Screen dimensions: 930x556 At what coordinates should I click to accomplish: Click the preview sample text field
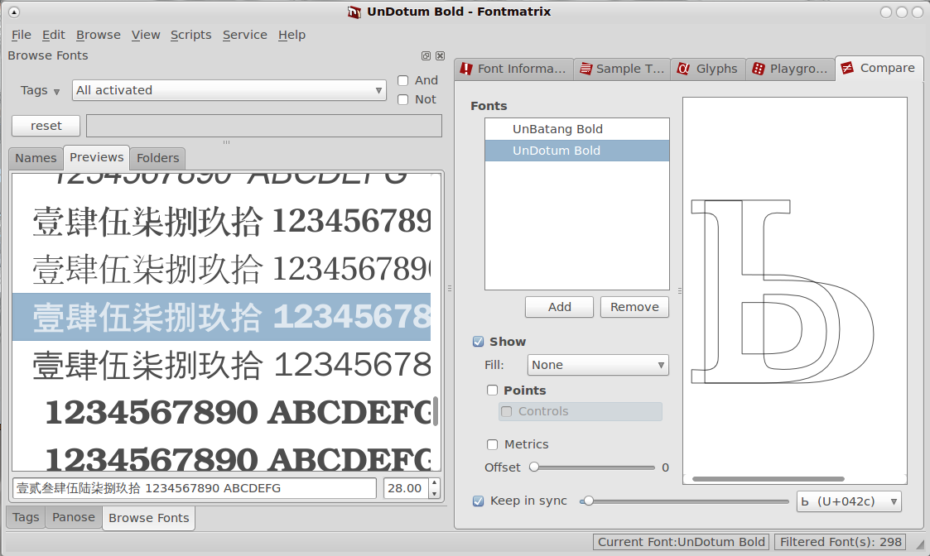coord(195,488)
